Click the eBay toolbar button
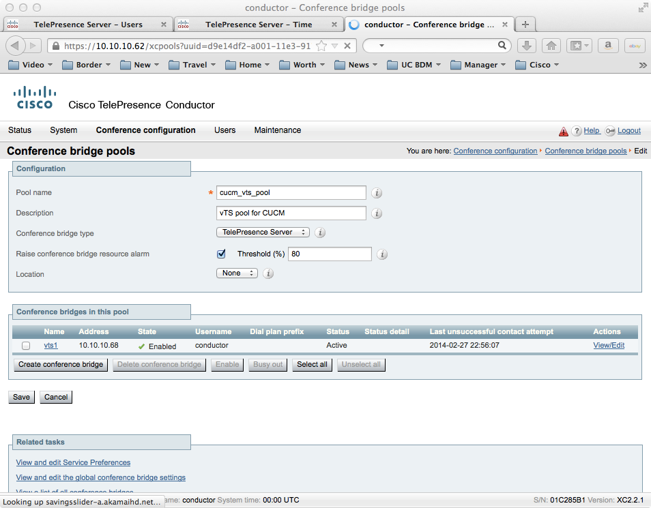This screenshot has width=651, height=508. pyautogui.click(x=635, y=46)
